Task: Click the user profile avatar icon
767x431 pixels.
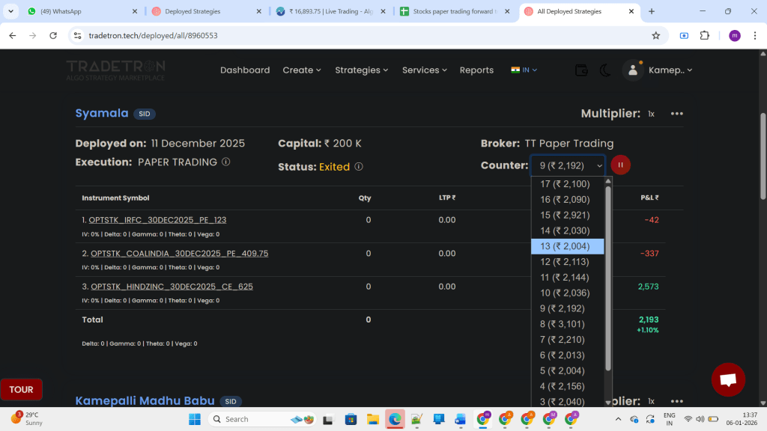Action: 633,70
